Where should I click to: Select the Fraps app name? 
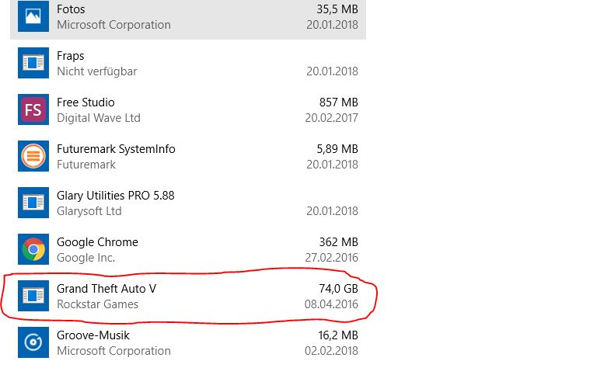click(x=71, y=56)
